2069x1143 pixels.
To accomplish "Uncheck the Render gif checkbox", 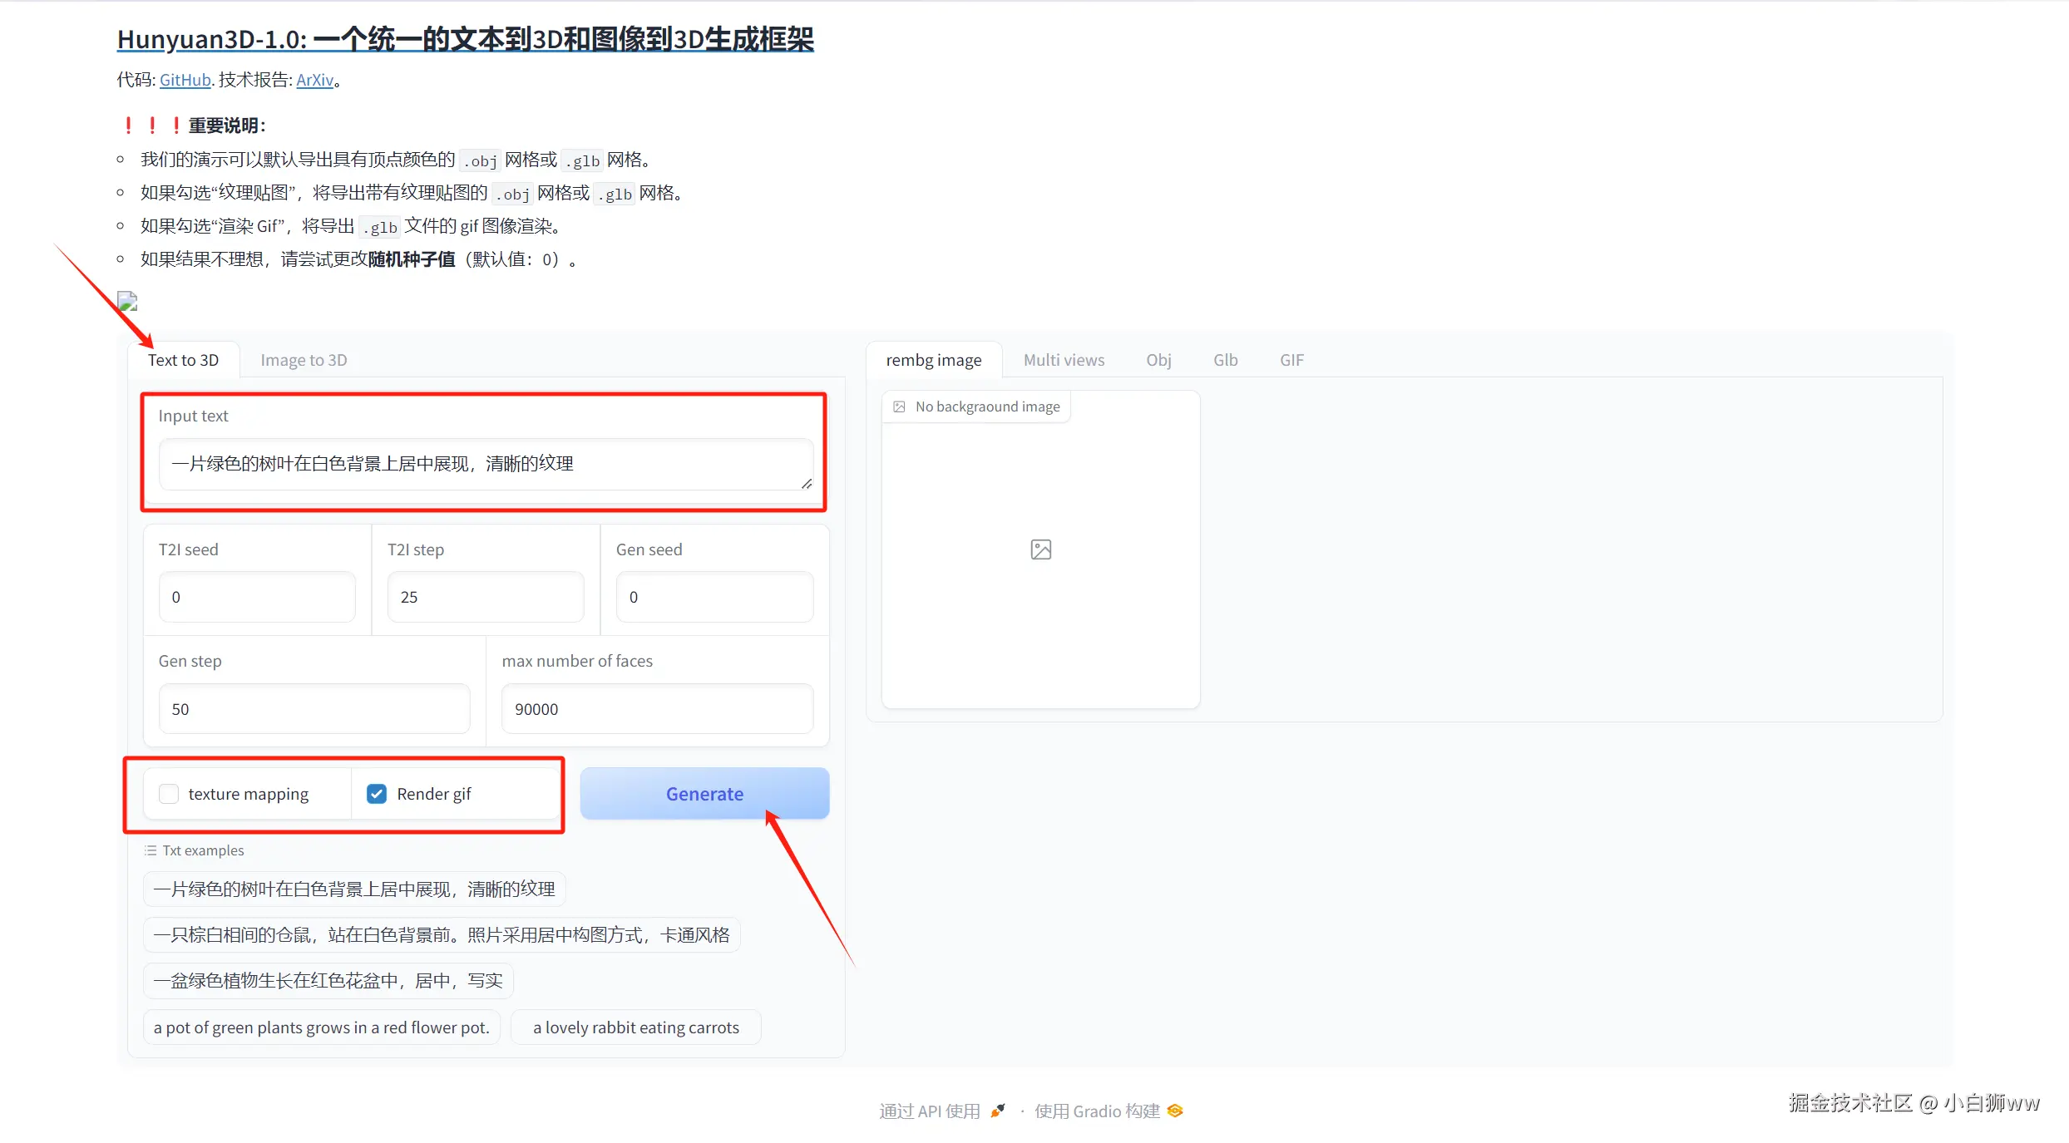I will click(x=377, y=794).
